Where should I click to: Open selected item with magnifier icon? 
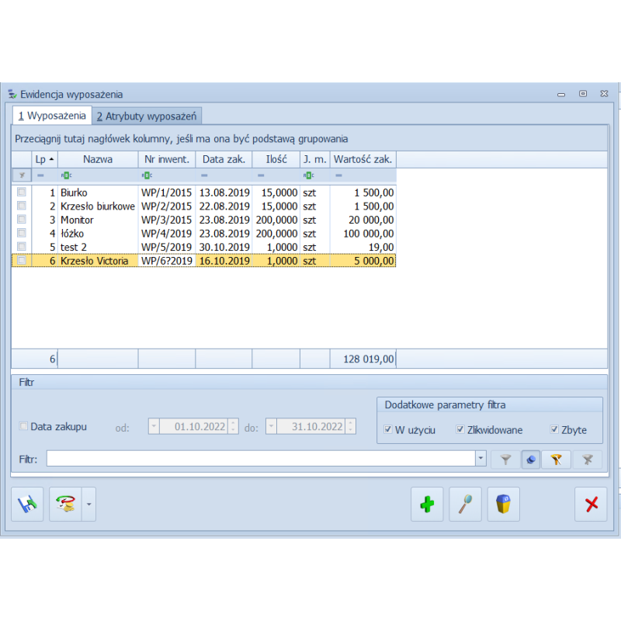465,505
